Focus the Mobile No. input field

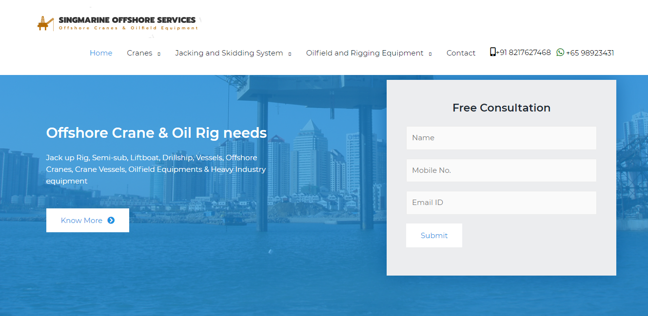click(x=501, y=170)
